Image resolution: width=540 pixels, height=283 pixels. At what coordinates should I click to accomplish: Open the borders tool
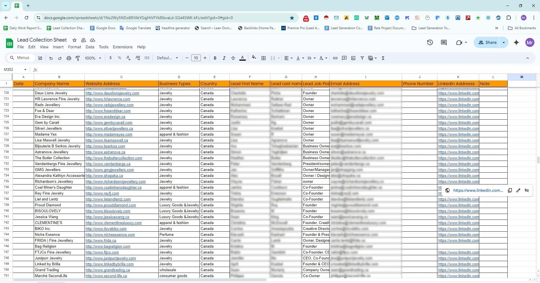264,58
